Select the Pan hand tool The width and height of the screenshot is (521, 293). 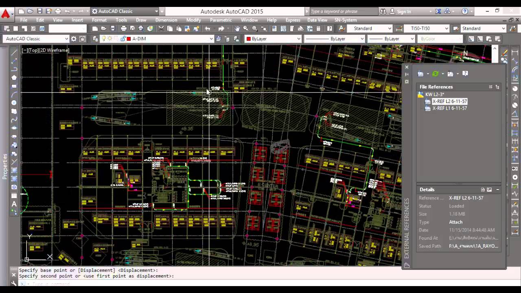(237, 28)
